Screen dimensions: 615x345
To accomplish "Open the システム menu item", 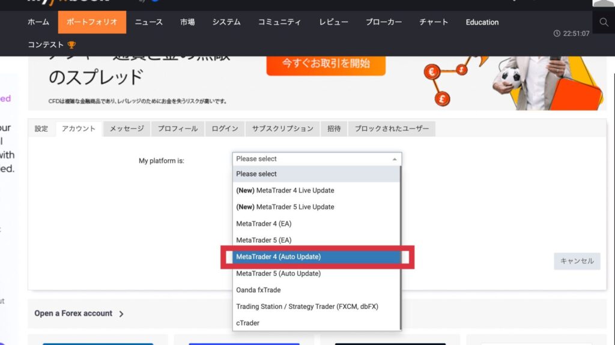I will pyautogui.click(x=226, y=22).
